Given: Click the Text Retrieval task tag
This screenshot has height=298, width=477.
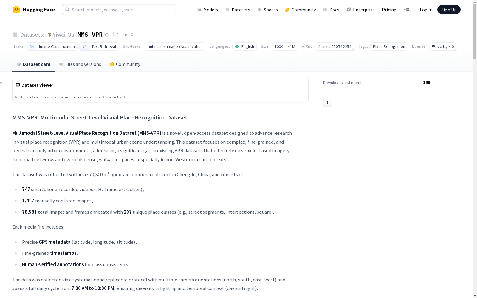Looking at the screenshot, I should 99,46.
